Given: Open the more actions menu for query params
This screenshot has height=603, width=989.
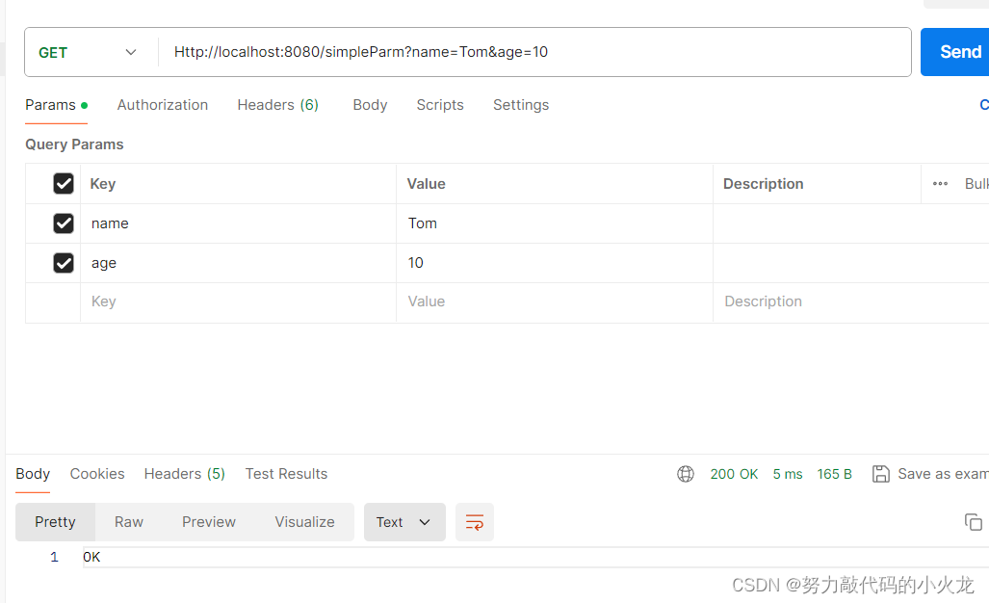Looking at the screenshot, I should (x=939, y=183).
